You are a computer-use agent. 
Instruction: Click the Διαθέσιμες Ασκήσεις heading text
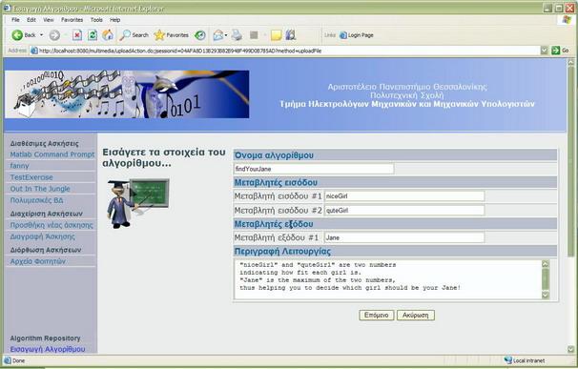pyautogui.click(x=44, y=143)
